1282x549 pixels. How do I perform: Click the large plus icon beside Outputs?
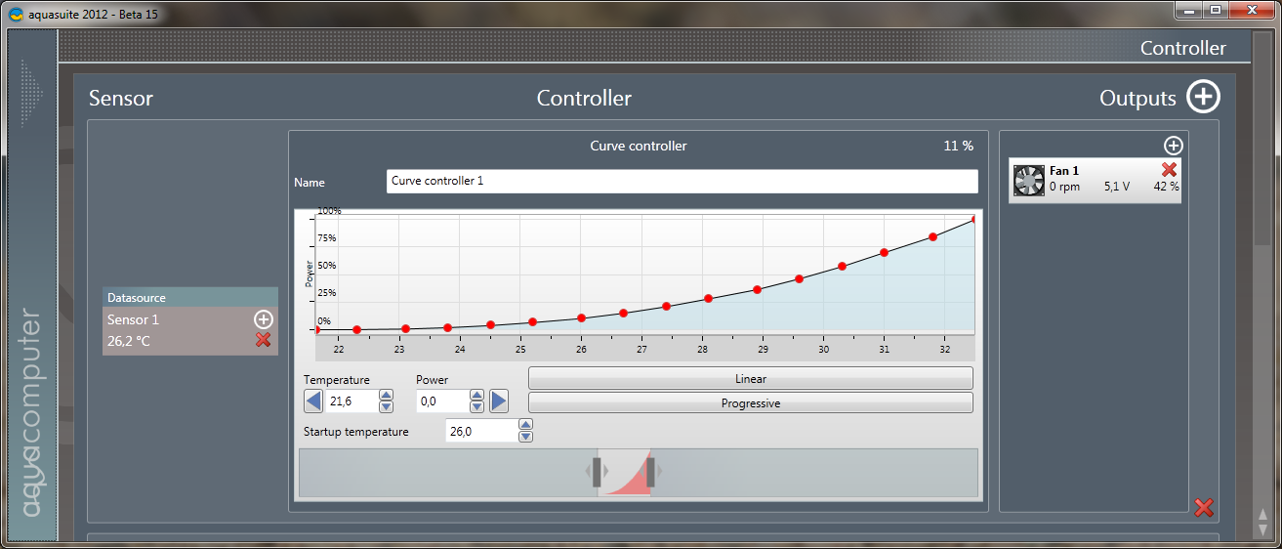(x=1203, y=98)
